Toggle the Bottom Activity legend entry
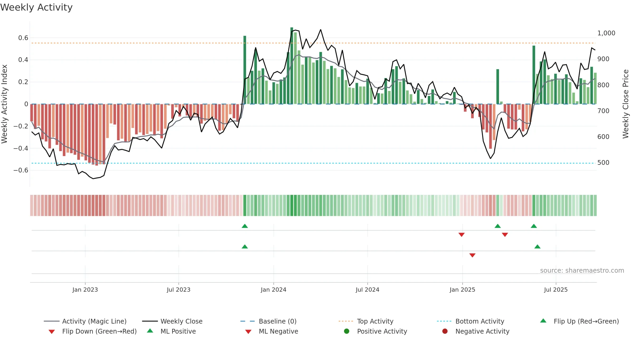633x356 pixels. click(x=471, y=321)
